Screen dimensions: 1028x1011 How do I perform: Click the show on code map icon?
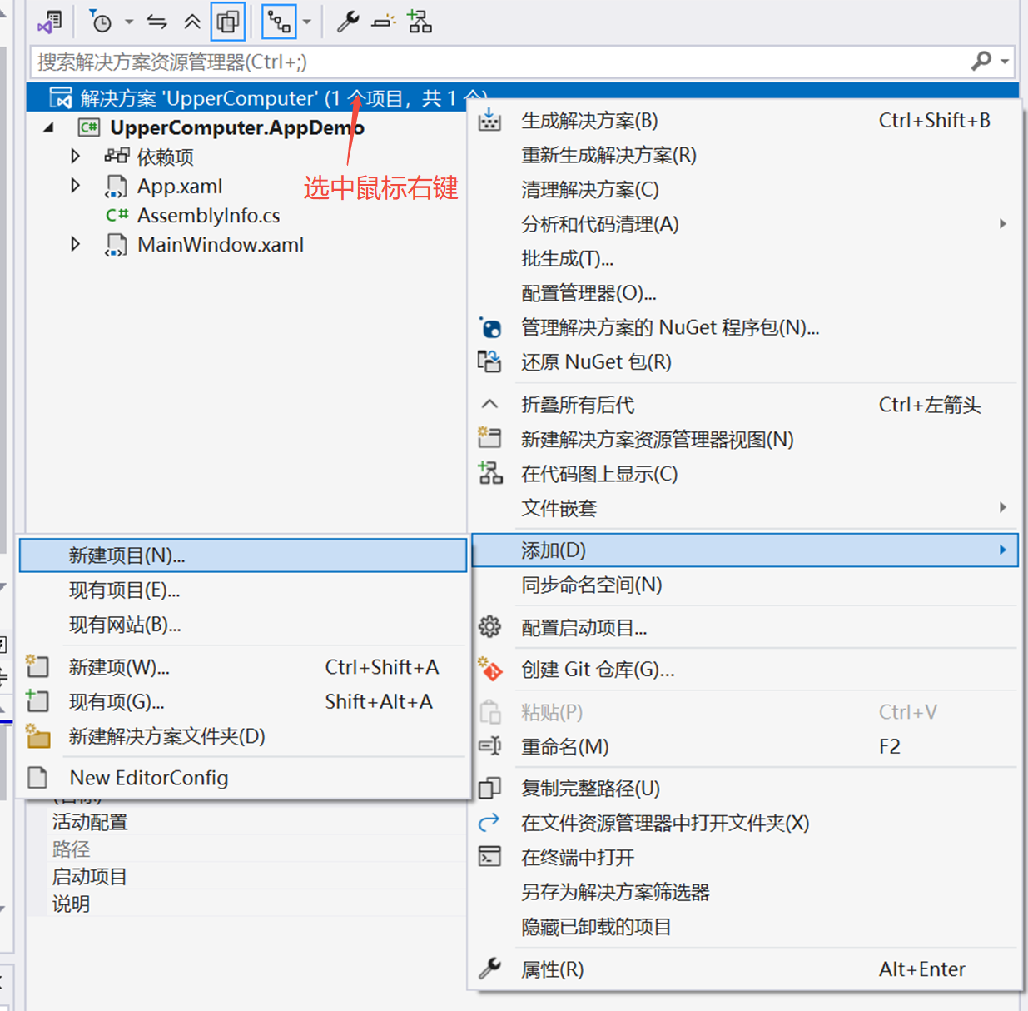(x=490, y=473)
